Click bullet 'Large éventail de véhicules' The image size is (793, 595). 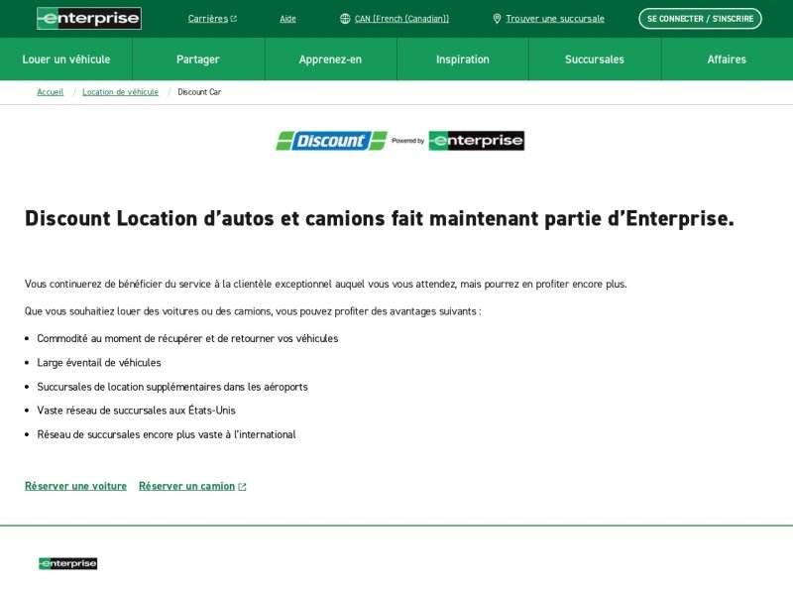(99, 363)
